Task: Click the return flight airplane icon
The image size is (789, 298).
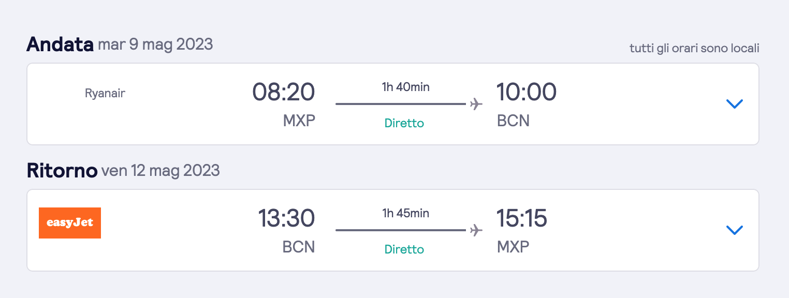Action: [x=476, y=230]
